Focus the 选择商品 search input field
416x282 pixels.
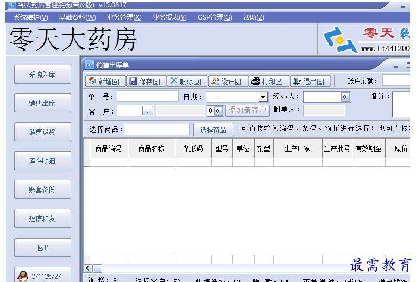[x=156, y=130]
